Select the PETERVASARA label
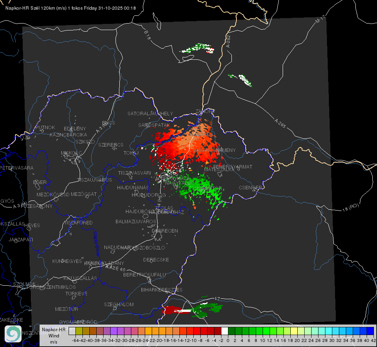Image resolution: width=377 pixels, height=347 pixels. (17, 168)
